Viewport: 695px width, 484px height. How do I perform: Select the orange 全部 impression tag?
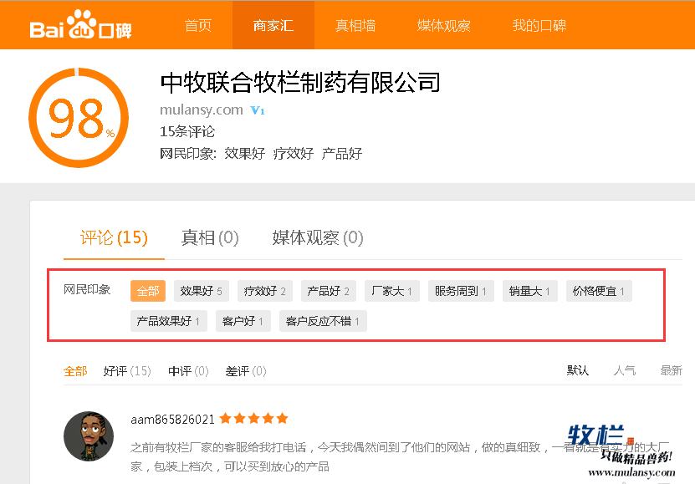click(148, 291)
